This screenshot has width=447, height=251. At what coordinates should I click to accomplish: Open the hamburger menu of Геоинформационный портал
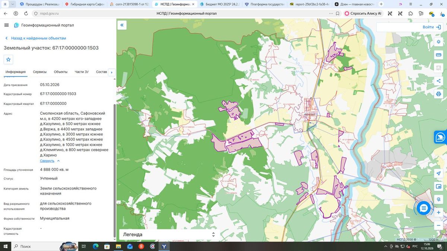[x=6, y=25]
